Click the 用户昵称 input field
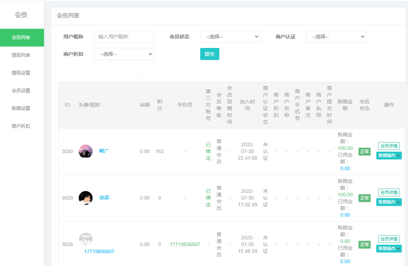The width and height of the screenshot is (408, 266). [x=124, y=37]
